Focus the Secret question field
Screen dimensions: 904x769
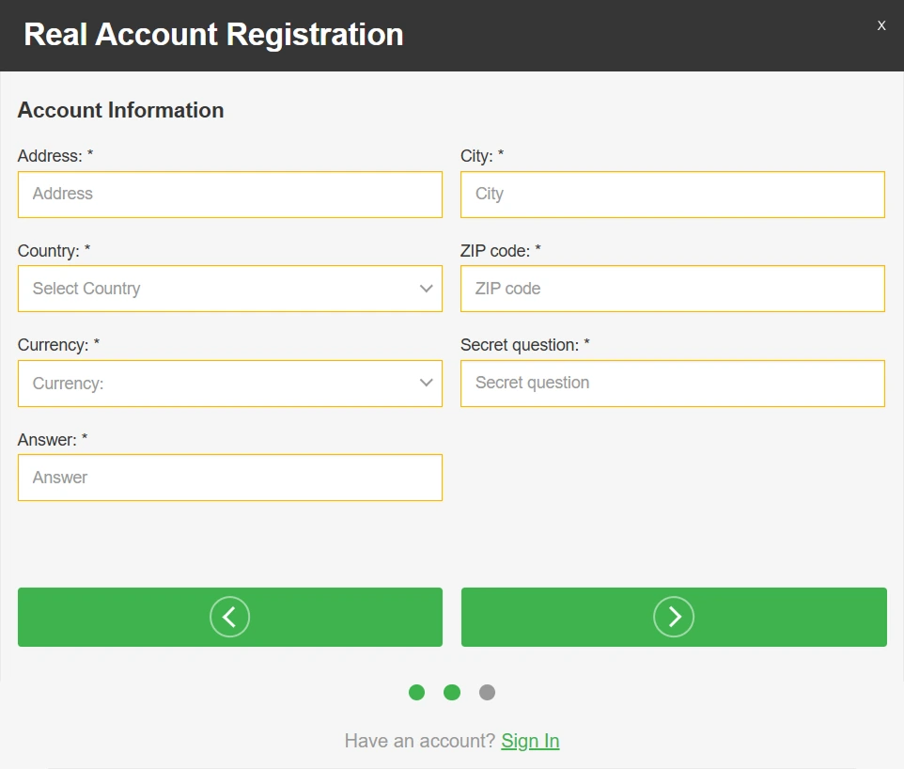pyautogui.click(x=673, y=384)
